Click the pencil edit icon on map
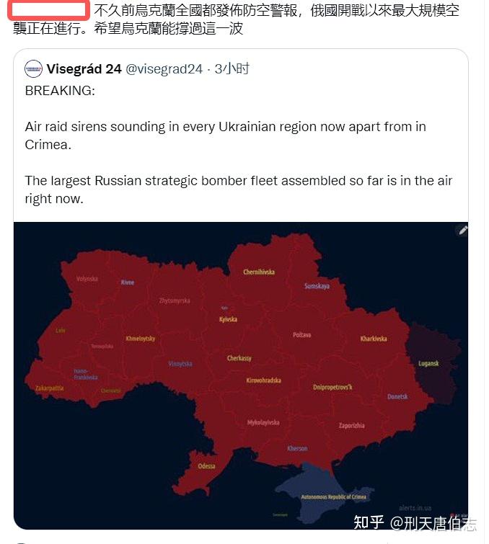Image resolution: width=489 pixels, height=544 pixels. (463, 231)
